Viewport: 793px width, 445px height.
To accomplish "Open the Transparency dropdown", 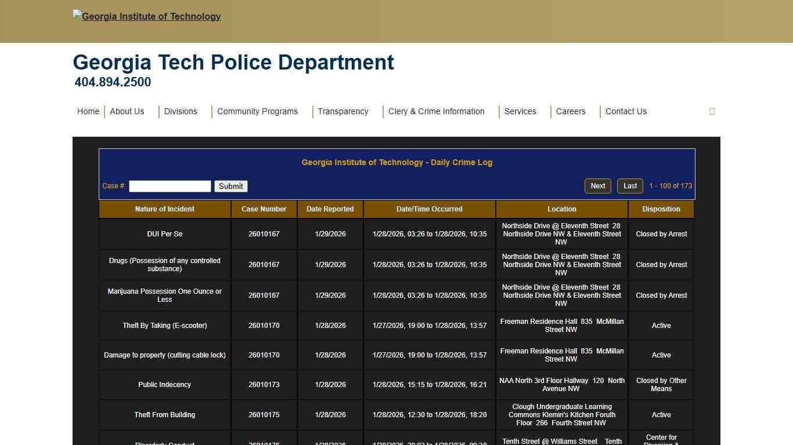I will point(343,111).
